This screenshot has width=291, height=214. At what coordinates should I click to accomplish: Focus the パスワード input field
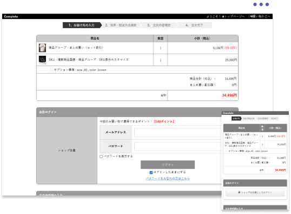tap(178, 146)
